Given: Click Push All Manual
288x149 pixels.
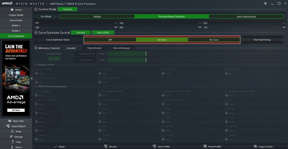Looking at the screenshot, I should pos(121,48).
